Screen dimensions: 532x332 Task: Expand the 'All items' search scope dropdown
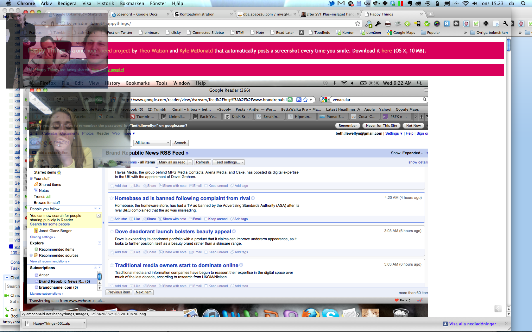tap(152, 143)
